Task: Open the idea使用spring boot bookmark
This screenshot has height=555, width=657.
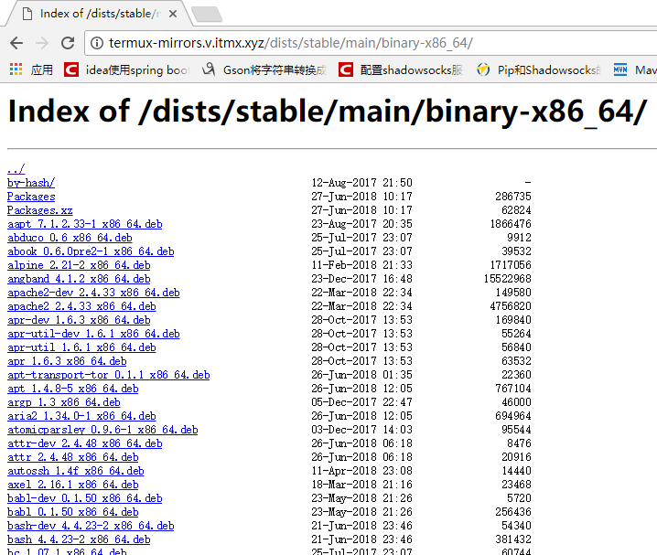Action: (x=128, y=69)
